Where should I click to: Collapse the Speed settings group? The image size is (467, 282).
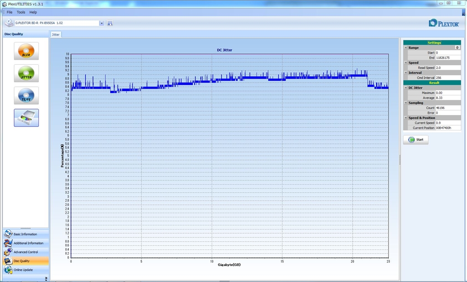(406, 63)
